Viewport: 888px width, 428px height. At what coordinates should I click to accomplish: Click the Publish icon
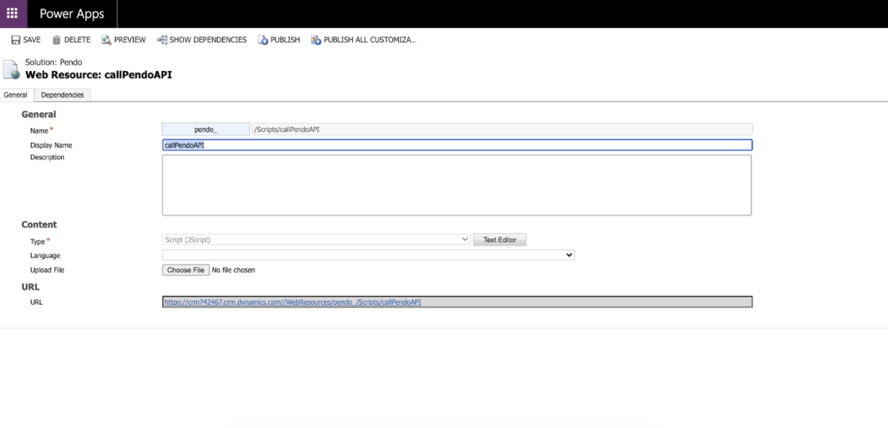pos(263,40)
